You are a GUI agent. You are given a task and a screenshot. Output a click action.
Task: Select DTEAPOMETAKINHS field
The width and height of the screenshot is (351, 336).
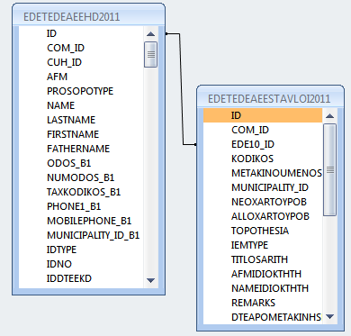click(x=263, y=317)
